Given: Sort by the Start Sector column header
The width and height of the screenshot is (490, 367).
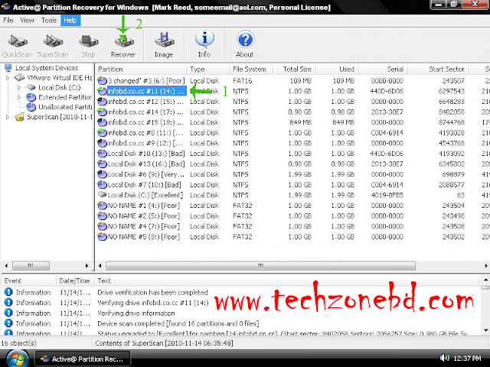Looking at the screenshot, I should (439, 69).
